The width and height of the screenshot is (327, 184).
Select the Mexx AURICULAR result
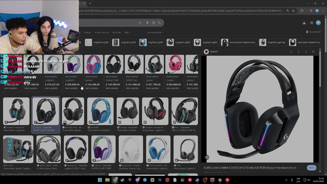point(184,115)
